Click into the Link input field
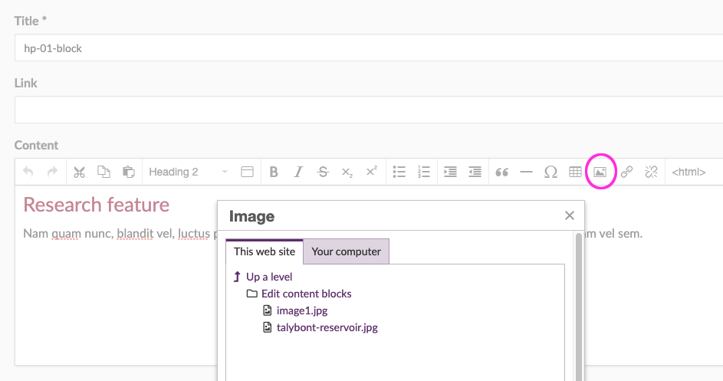Viewport: 723px width, 381px height. click(x=368, y=110)
